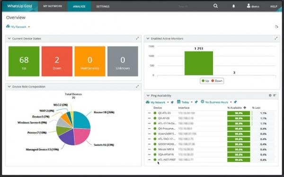The image size is (284, 177).
Task: Collapse the Ping Availability panel
Action: [148, 95]
